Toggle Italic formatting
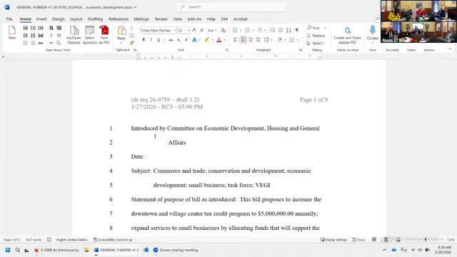 [x=151, y=40]
